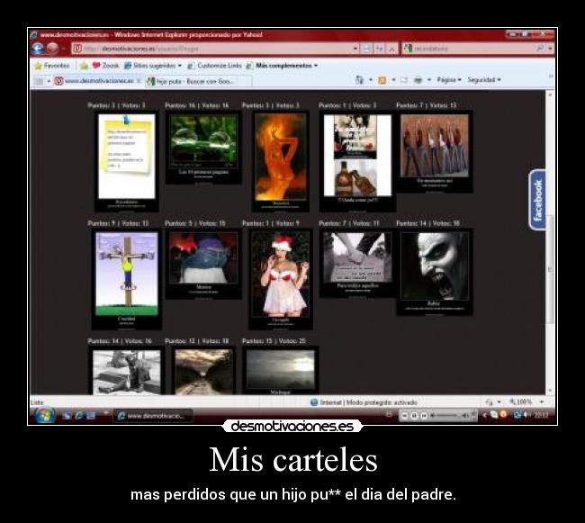Open the search provider options dropdown arrow
The image size is (585, 523).
tap(550, 49)
